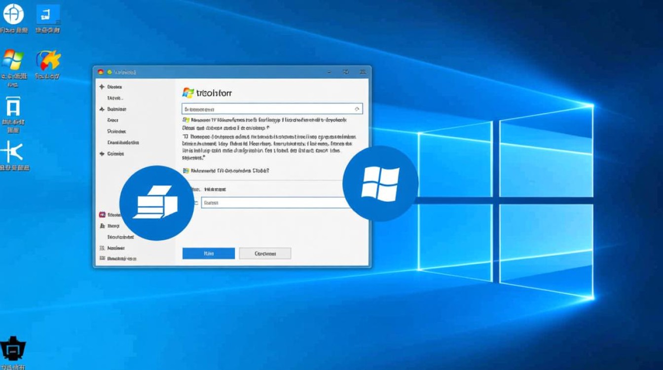Close the dialog window
This screenshot has width=663, height=370.
click(362, 72)
